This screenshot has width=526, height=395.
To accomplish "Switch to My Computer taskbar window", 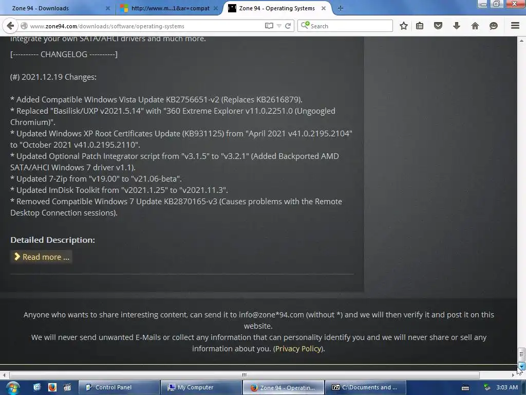I will 201,387.
